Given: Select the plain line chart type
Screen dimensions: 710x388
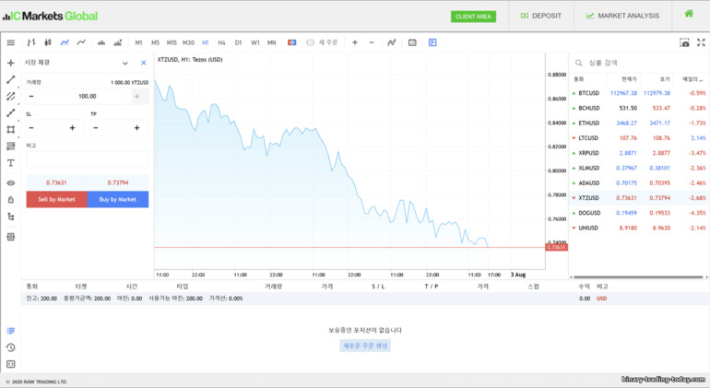Looking at the screenshot, I should click(x=81, y=42).
